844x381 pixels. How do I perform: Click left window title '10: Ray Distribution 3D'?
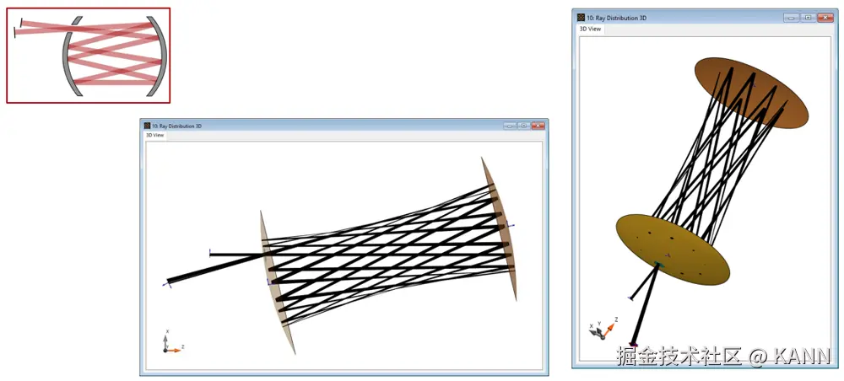point(177,126)
